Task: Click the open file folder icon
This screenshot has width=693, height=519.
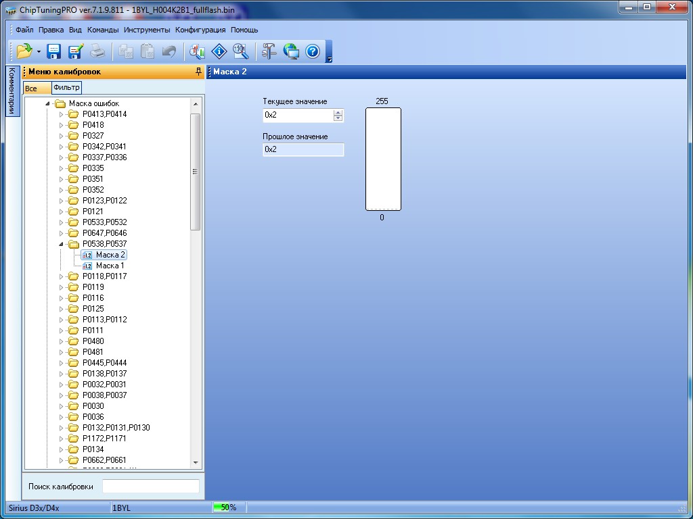Action: click(x=24, y=51)
